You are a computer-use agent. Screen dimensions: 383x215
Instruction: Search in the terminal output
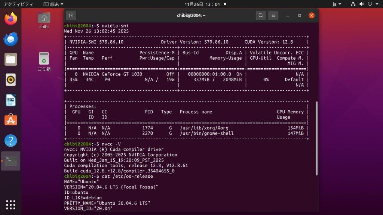[261, 15]
